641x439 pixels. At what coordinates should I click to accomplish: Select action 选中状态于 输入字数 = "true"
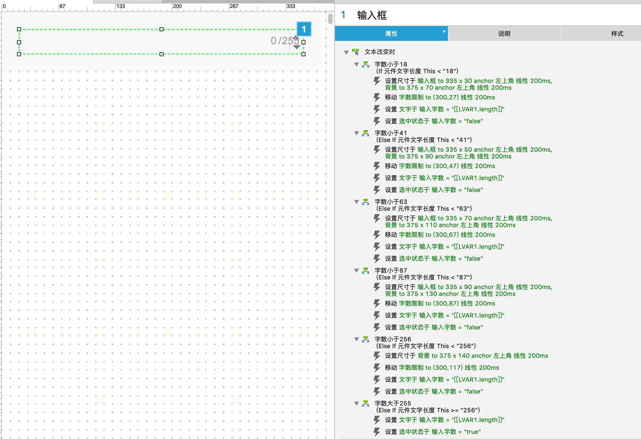pyautogui.click(x=433, y=432)
